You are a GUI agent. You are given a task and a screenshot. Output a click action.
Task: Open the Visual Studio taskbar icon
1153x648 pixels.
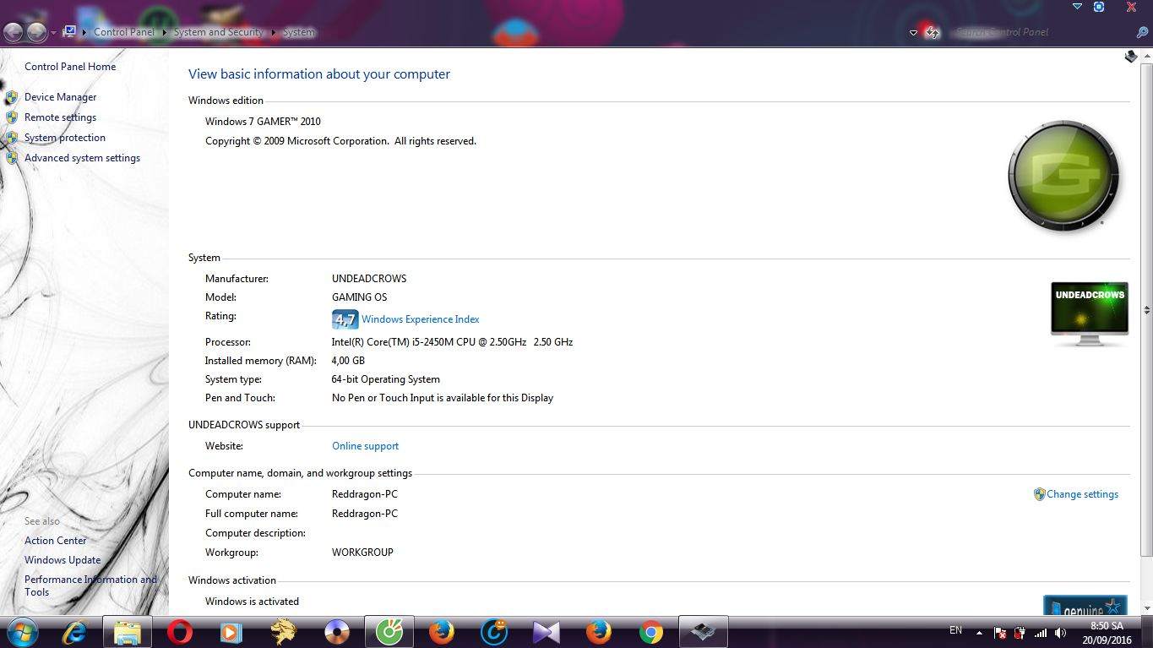(x=546, y=631)
